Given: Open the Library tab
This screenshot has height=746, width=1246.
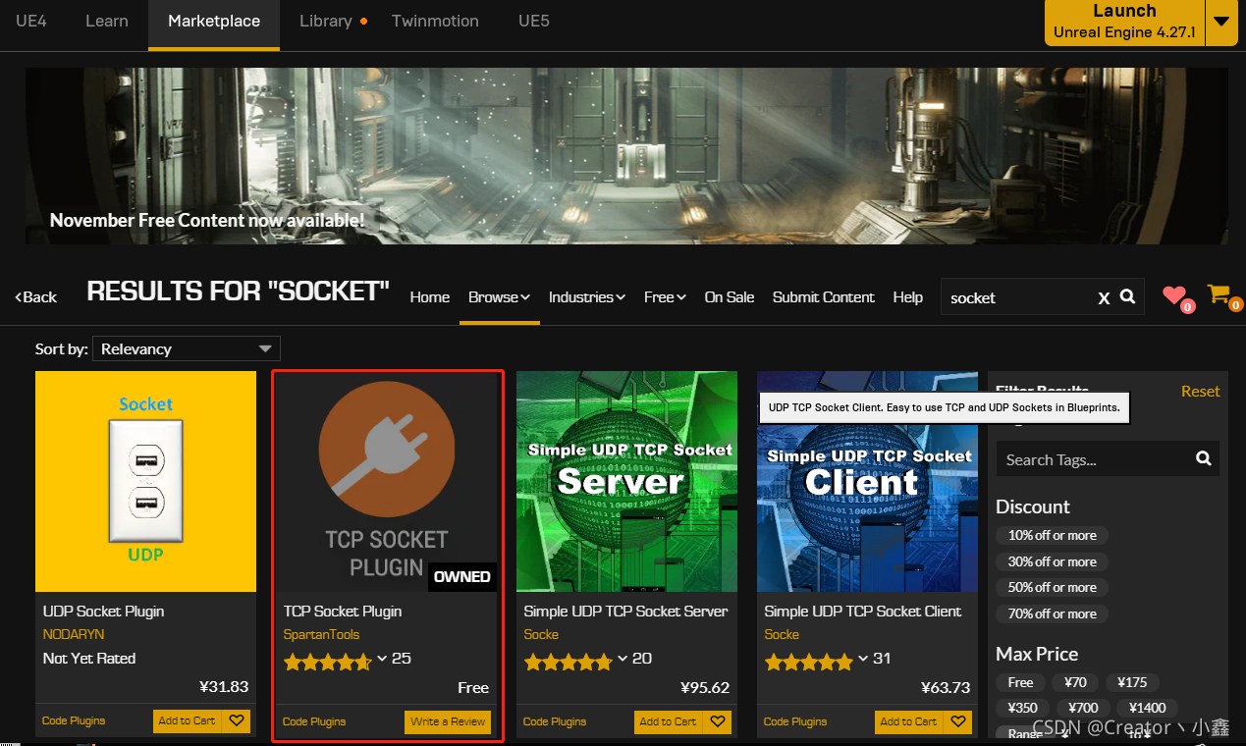Looking at the screenshot, I should point(326,21).
